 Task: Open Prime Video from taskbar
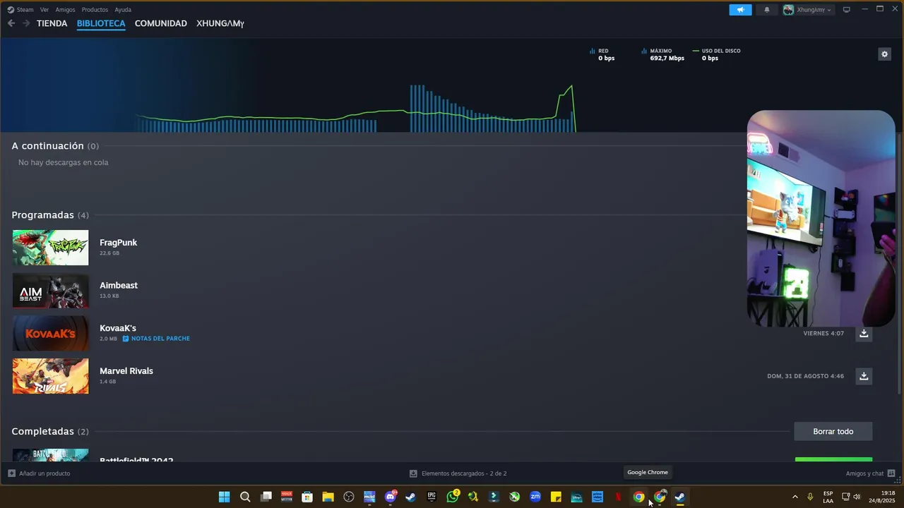(x=597, y=497)
